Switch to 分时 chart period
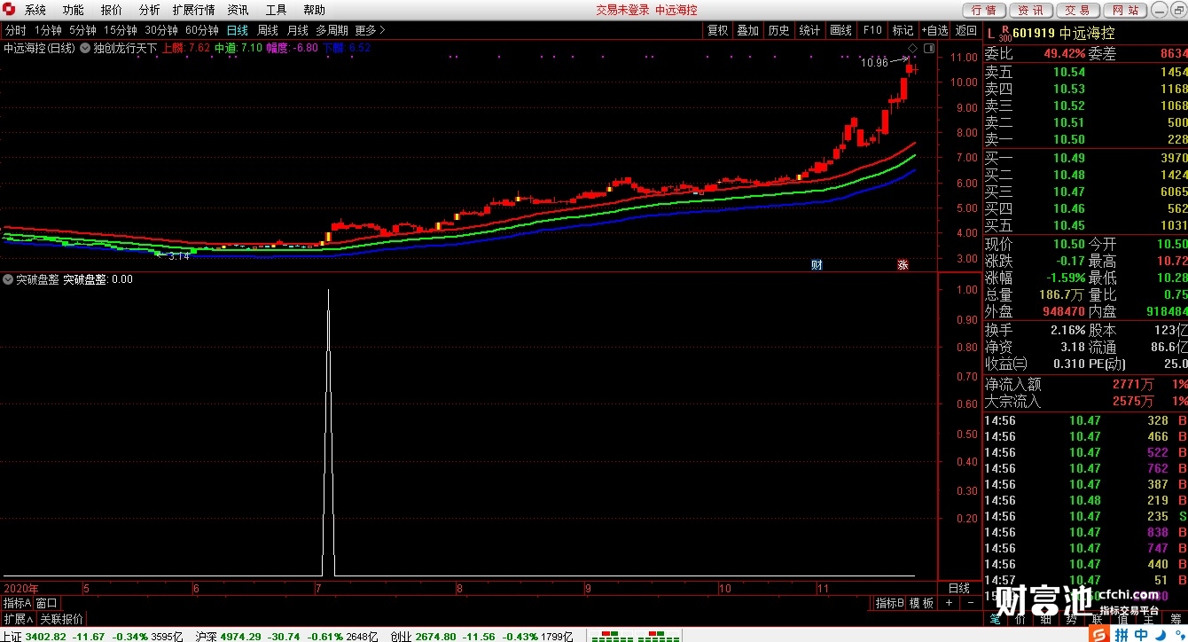The width and height of the screenshot is (1188, 642). pyautogui.click(x=15, y=30)
